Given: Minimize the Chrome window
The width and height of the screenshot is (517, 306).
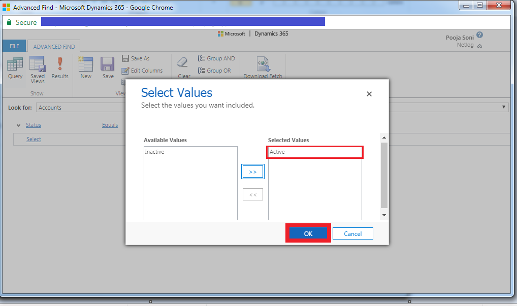Looking at the screenshot, I should tap(466, 6).
